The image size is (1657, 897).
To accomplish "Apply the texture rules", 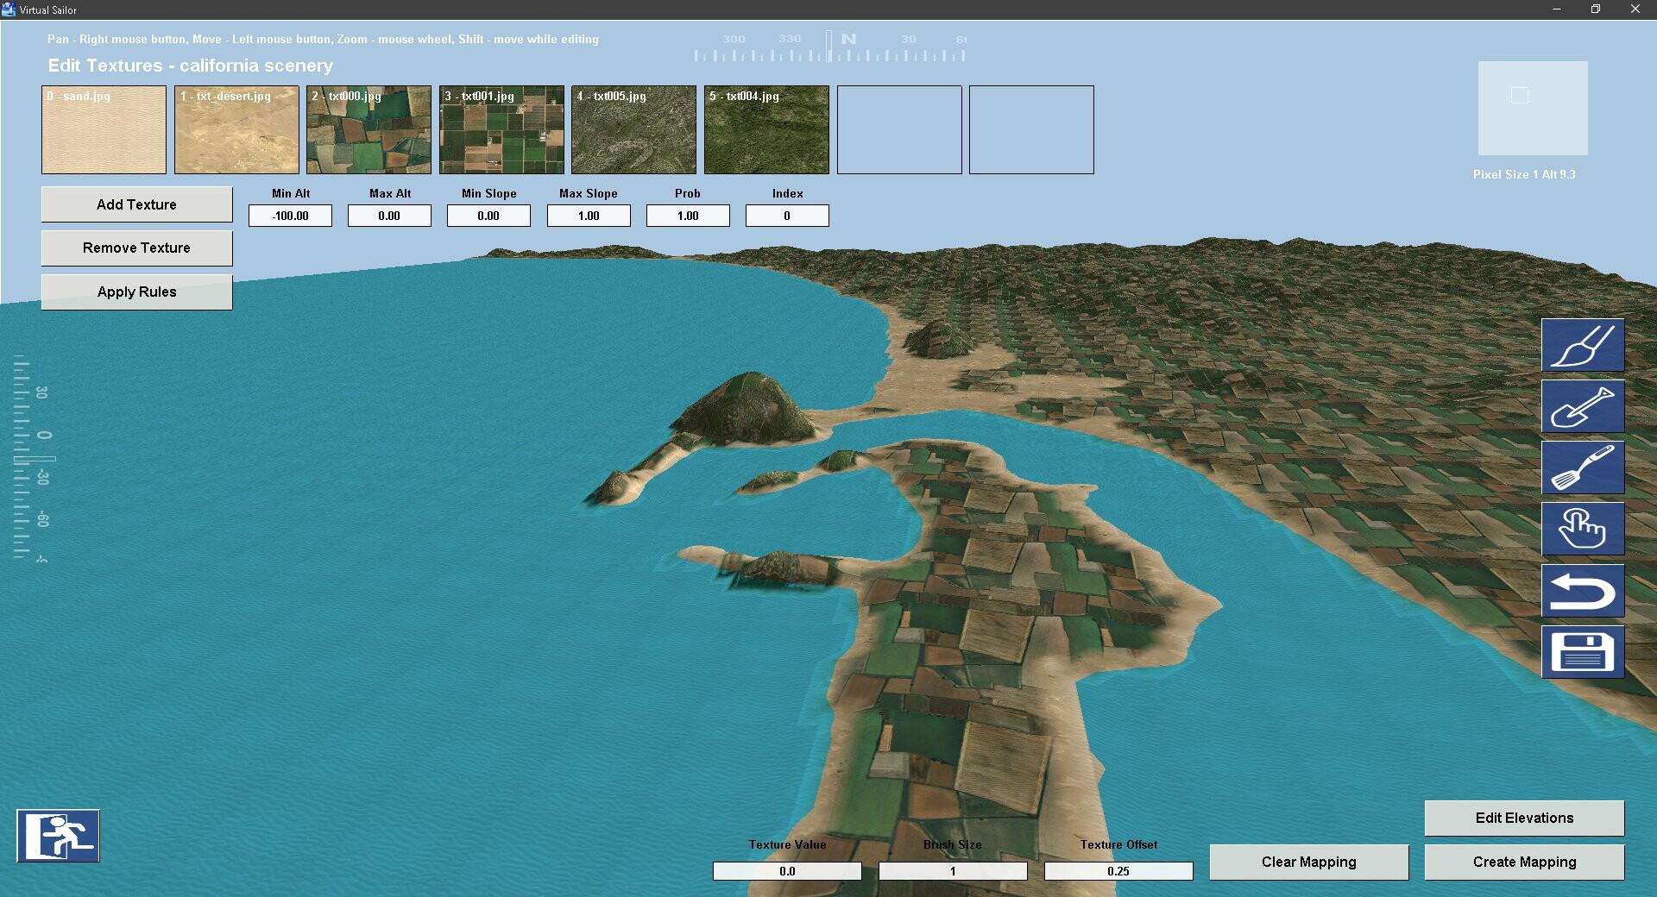I will click(x=135, y=292).
